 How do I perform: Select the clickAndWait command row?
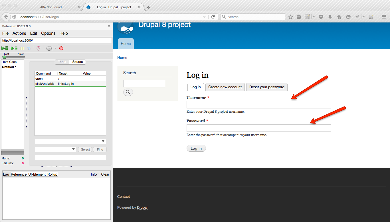point(70,84)
